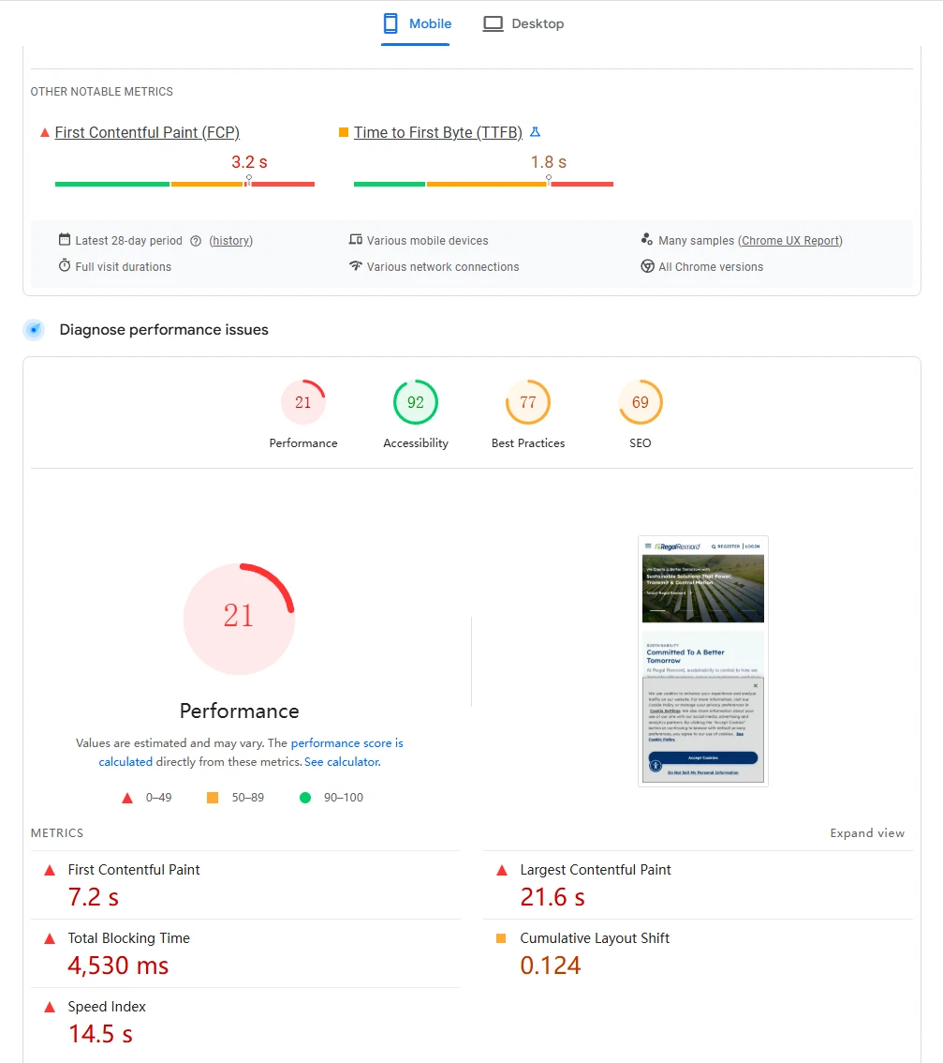This screenshot has width=943, height=1063.
Task: Click the 3.2 s FCP field value
Action: 249,162
